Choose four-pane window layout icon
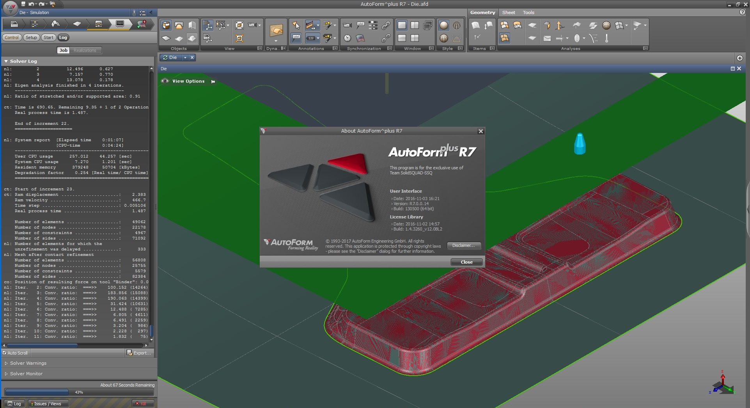750x408 pixels. click(x=415, y=38)
